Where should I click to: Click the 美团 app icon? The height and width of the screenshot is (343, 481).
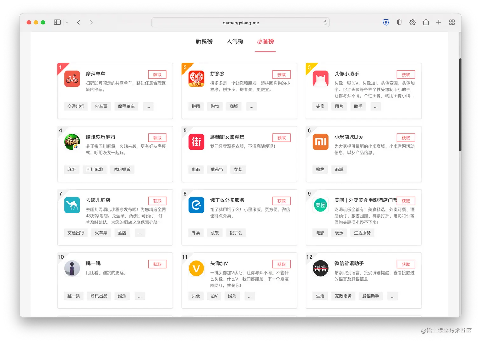(x=320, y=205)
